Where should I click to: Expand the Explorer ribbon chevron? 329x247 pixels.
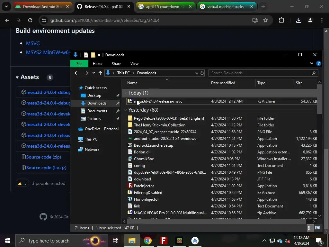click(312, 63)
